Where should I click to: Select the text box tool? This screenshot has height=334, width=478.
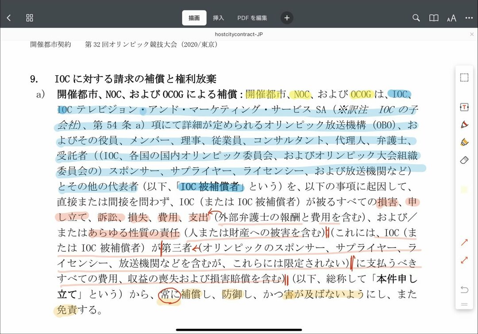click(464, 107)
